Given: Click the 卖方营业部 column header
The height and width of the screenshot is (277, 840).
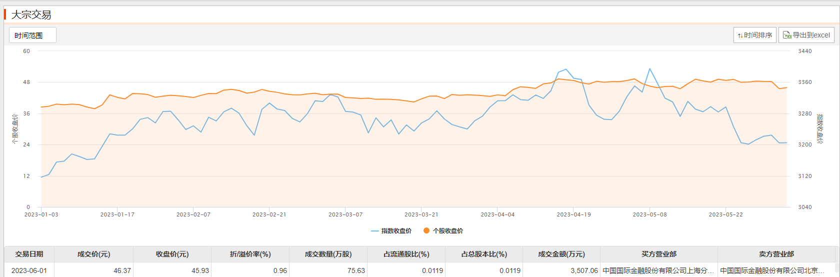Looking at the screenshot, I should 776,254.
